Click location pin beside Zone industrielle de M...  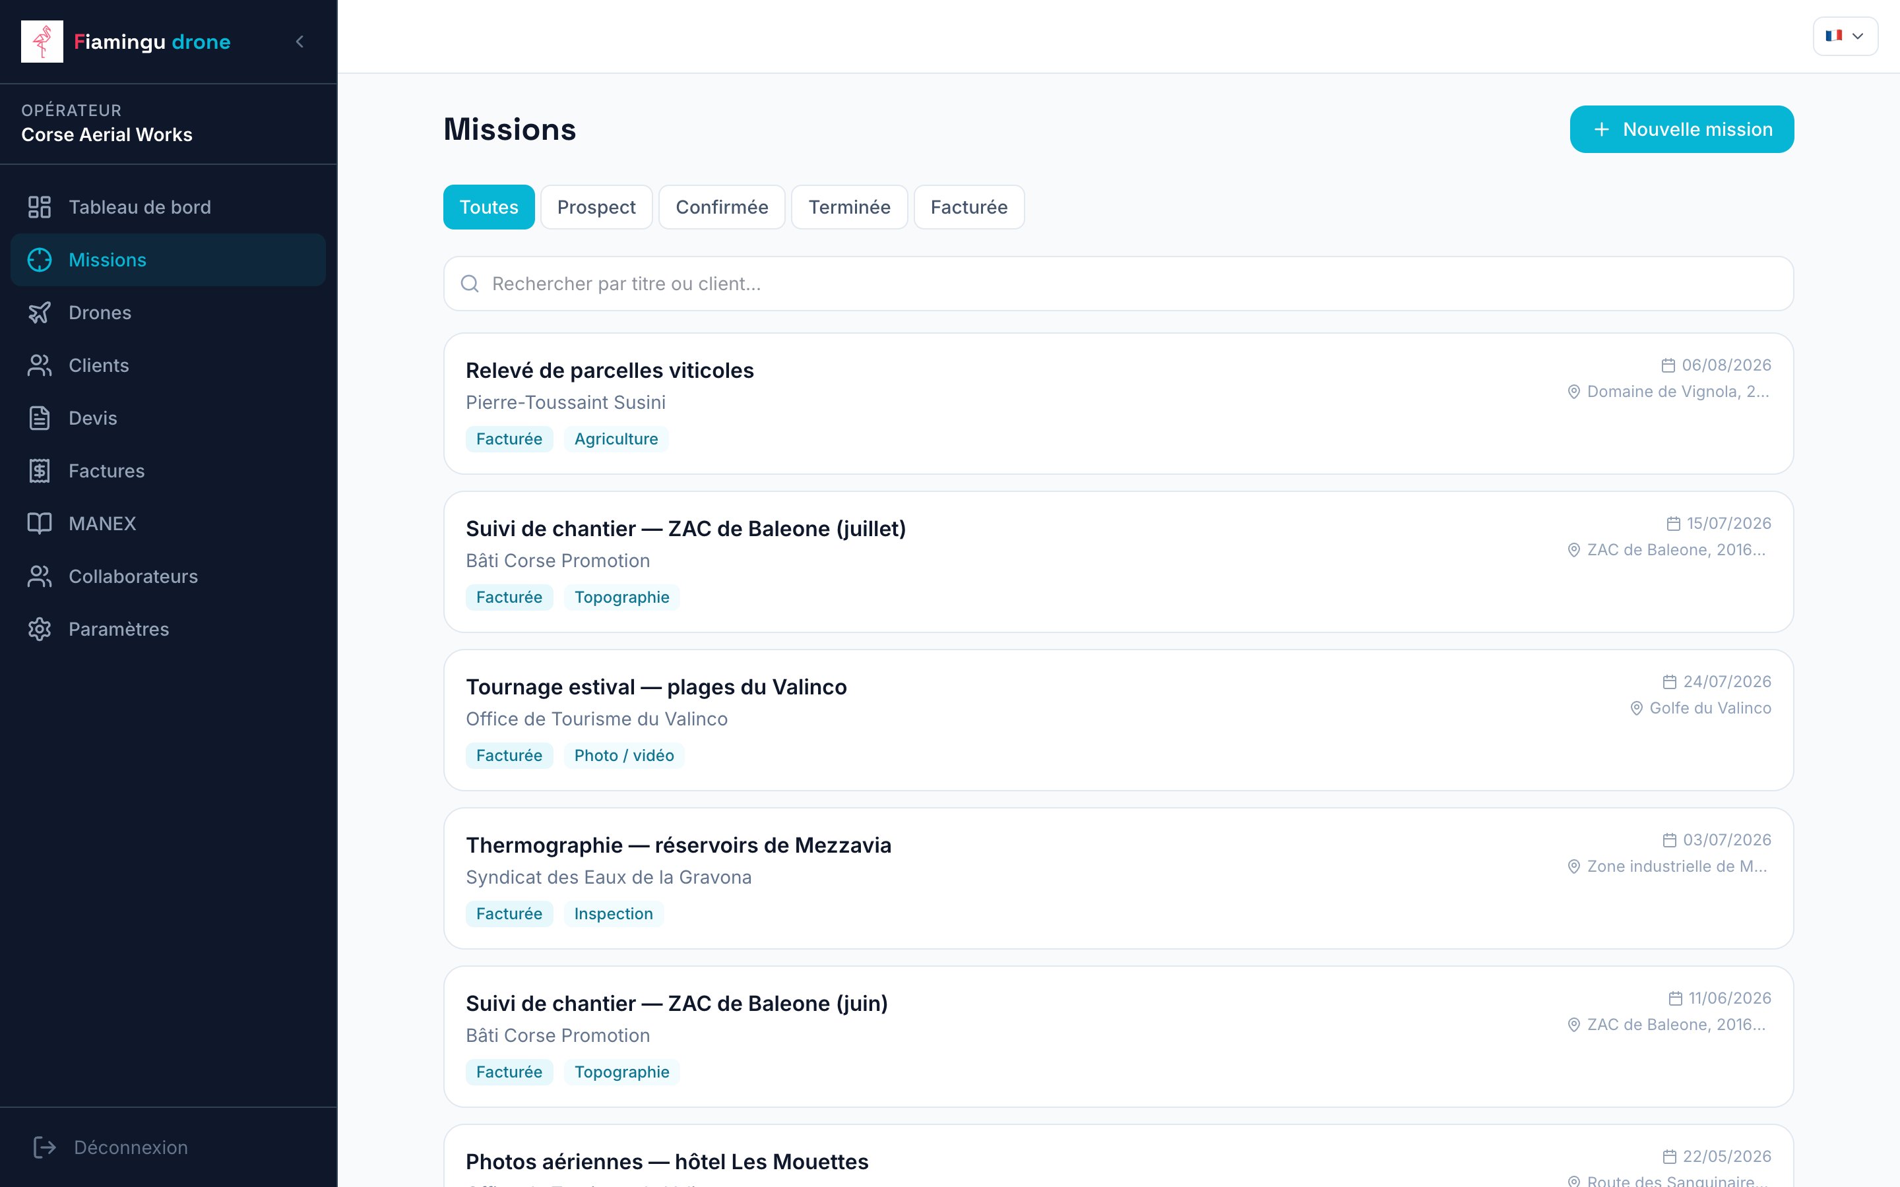[x=1573, y=867]
